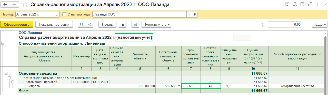Click Сумма амортизации column header

click(x=253, y=56)
